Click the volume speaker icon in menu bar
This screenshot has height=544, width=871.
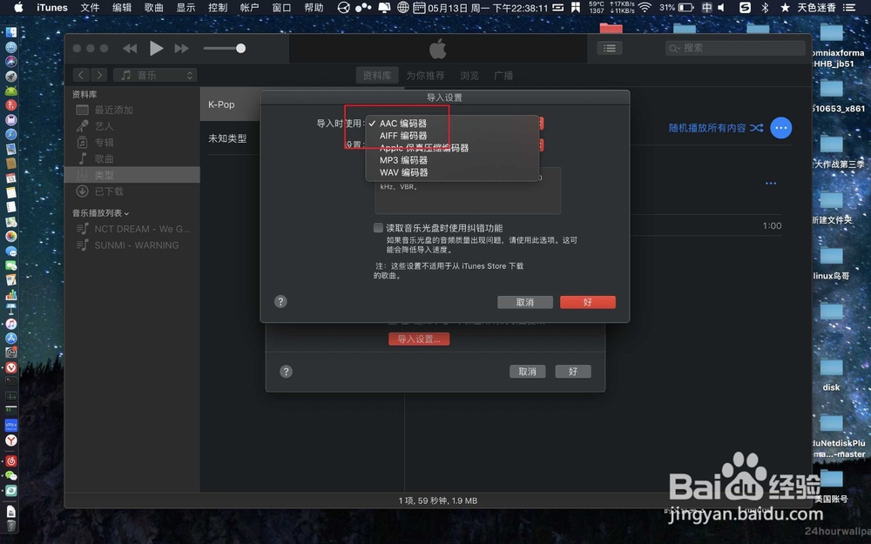(721, 7)
